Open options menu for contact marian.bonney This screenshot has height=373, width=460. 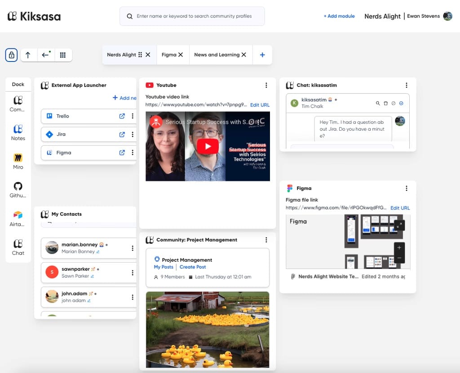click(x=133, y=247)
